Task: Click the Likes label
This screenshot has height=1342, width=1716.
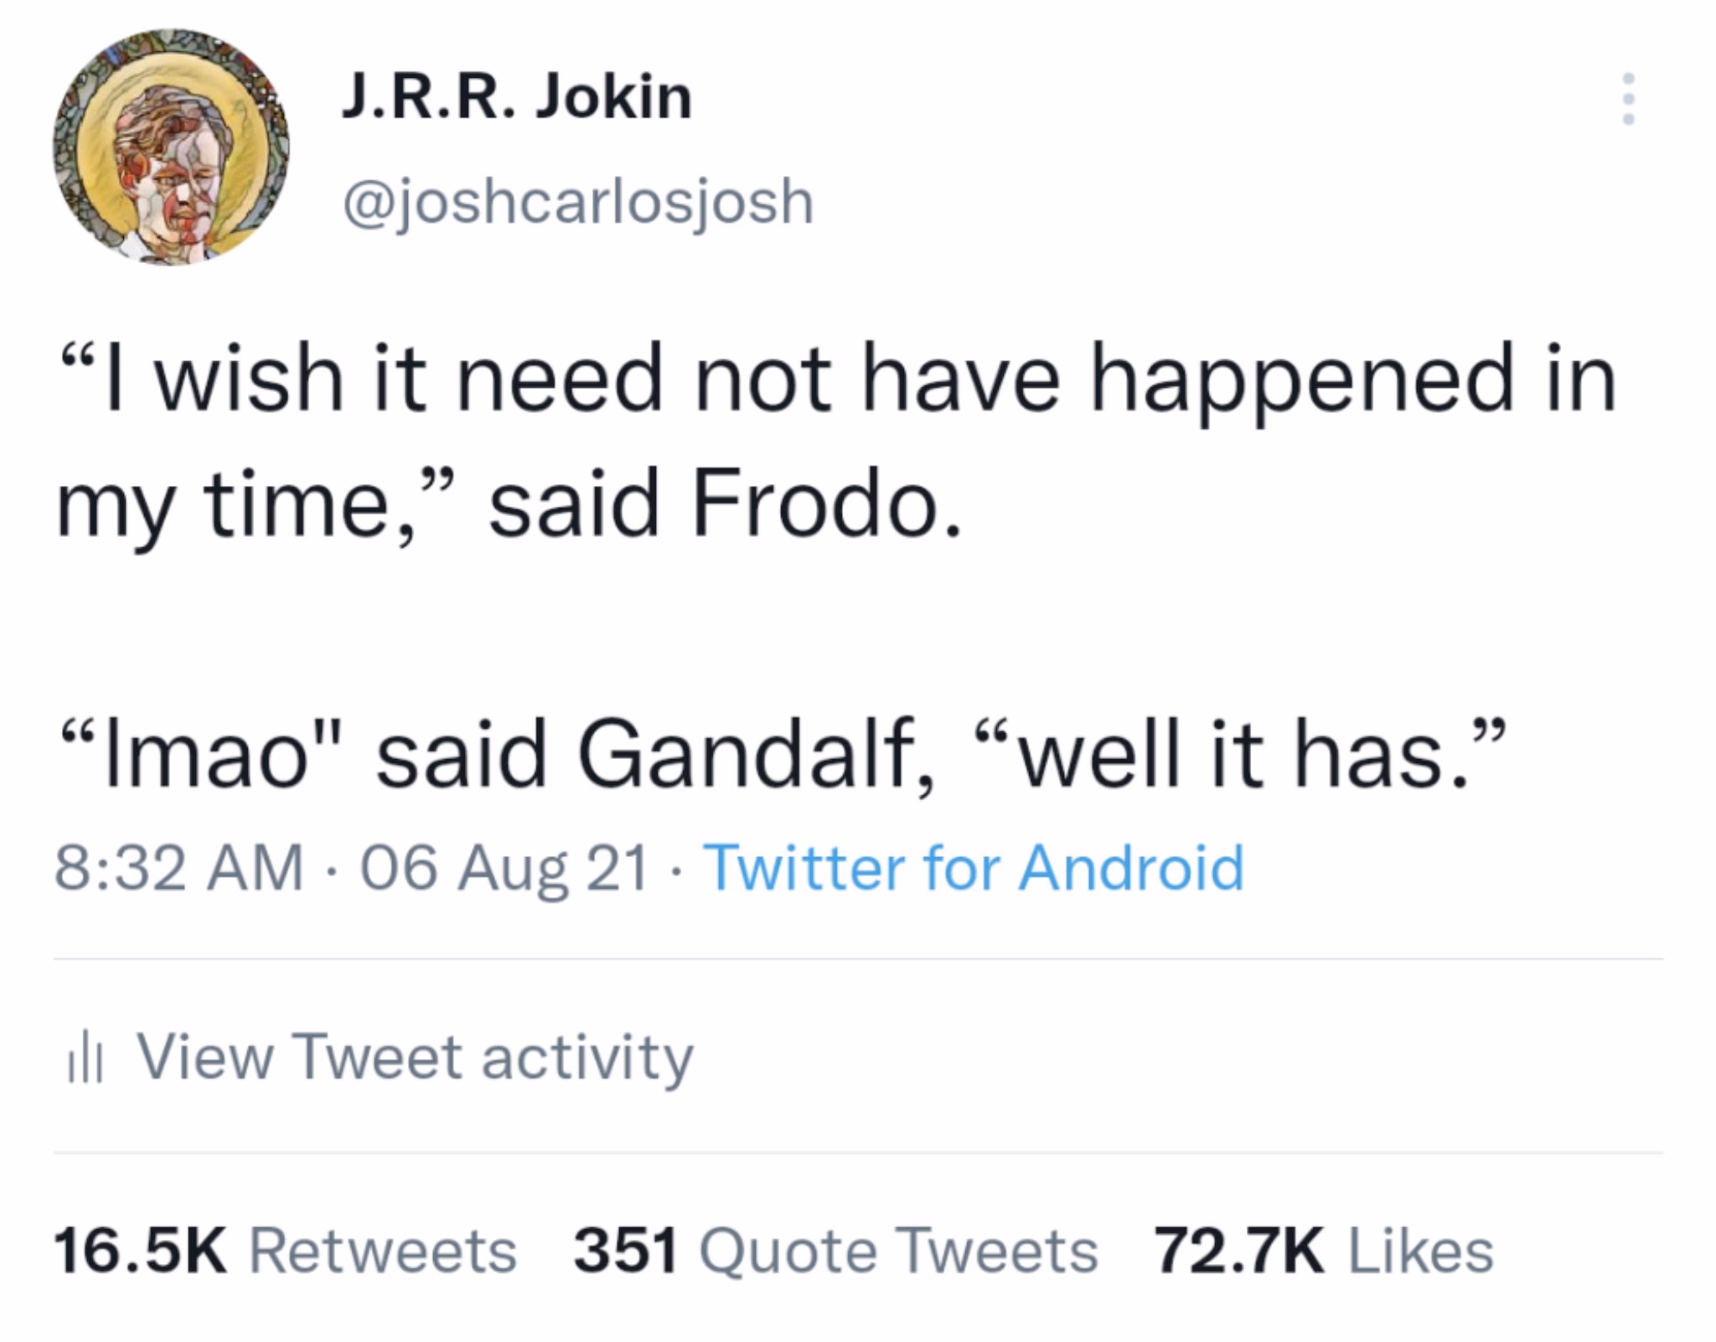Action: pos(1421,1252)
